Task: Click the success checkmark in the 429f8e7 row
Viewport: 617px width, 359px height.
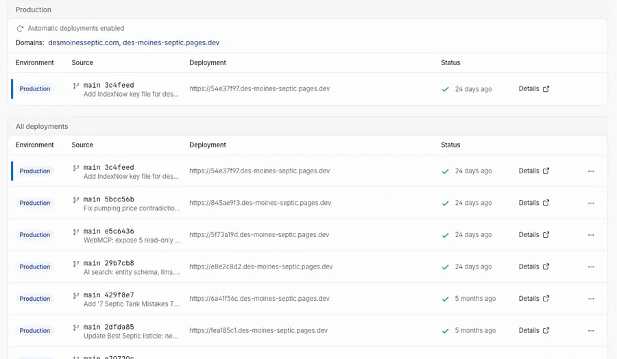Action: coord(445,299)
